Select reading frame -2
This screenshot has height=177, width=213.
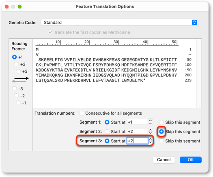point(16,96)
